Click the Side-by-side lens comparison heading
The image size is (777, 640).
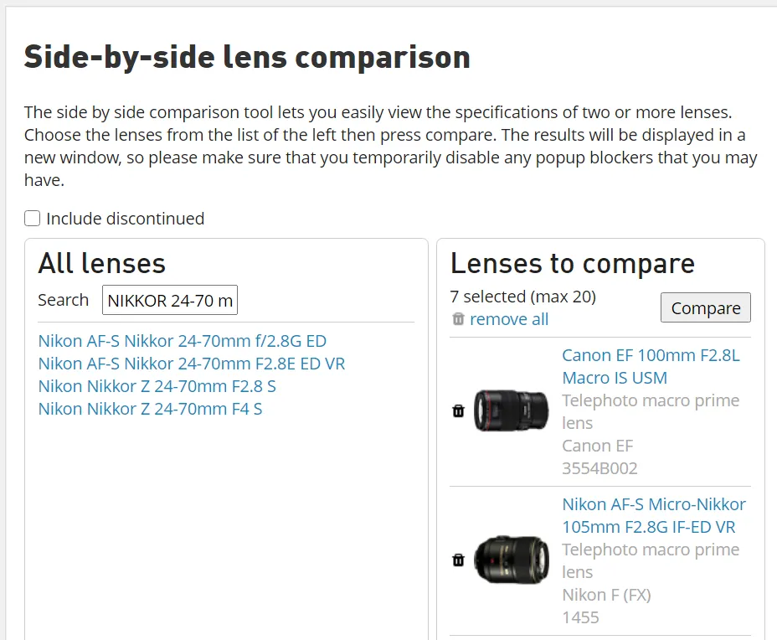[248, 57]
